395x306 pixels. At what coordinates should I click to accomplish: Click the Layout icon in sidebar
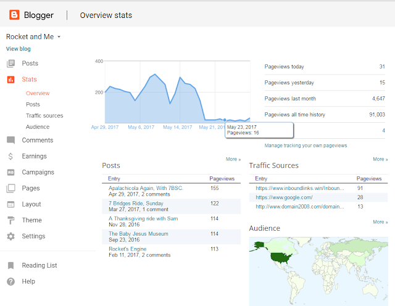(x=10, y=204)
